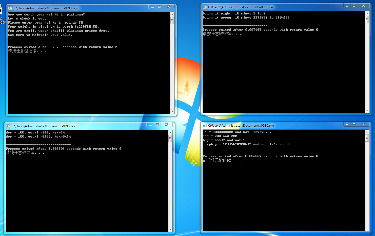
Task: Click title text of 'dec = 100' console
Action: (44, 126)
